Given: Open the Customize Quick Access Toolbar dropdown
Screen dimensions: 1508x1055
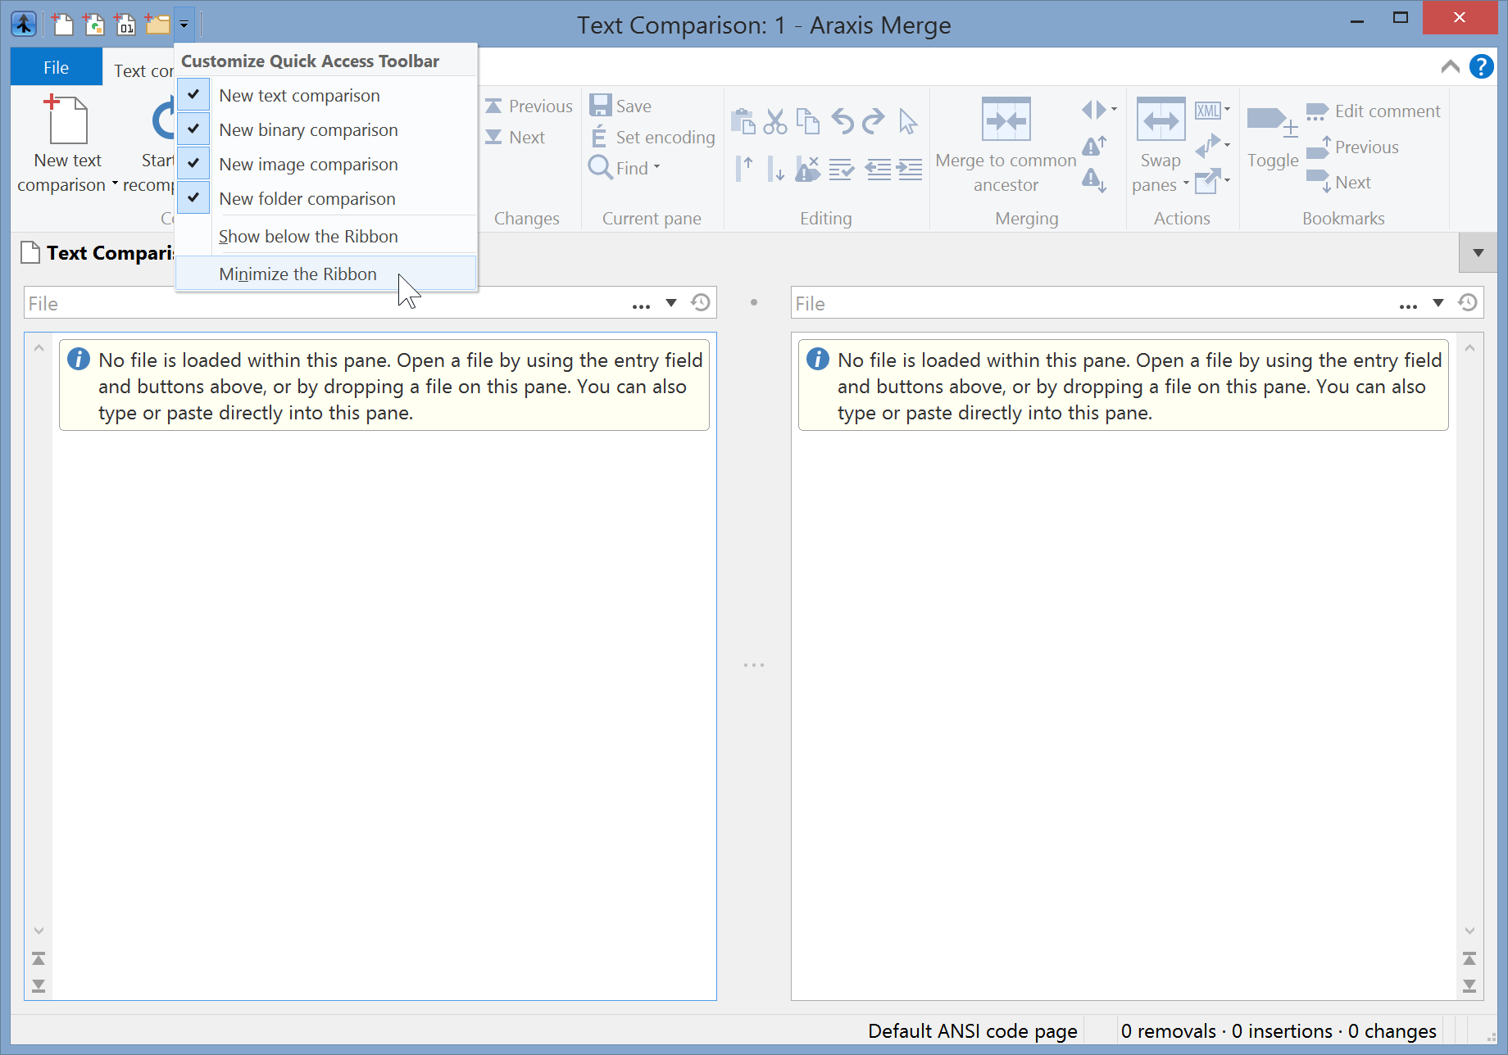Looking at the screenshot, I should [x=184, y=24].
